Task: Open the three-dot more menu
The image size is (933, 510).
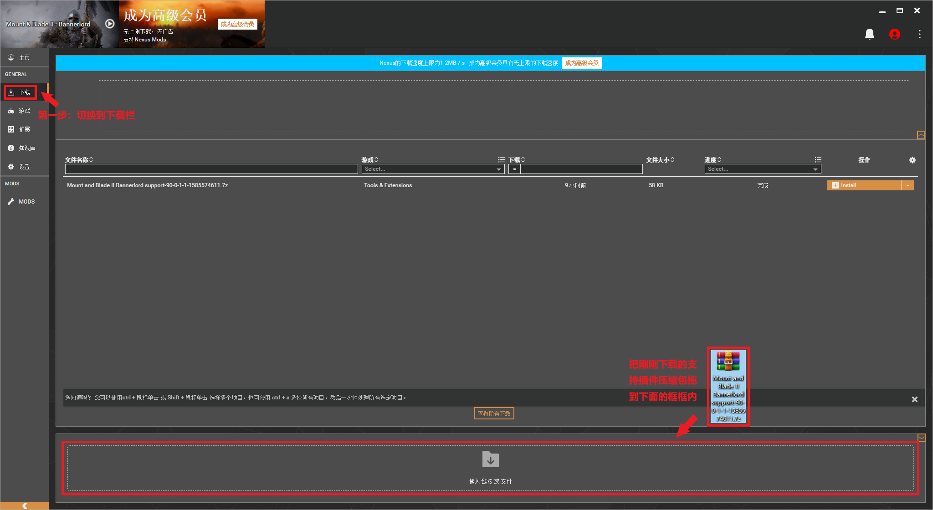Action: [x=920, y=34]
